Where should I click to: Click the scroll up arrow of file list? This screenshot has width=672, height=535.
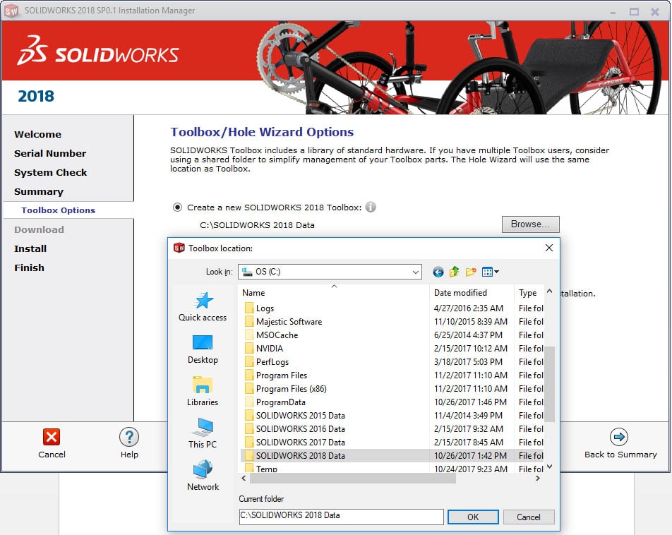pyautogui.click(x=550, y=291)
